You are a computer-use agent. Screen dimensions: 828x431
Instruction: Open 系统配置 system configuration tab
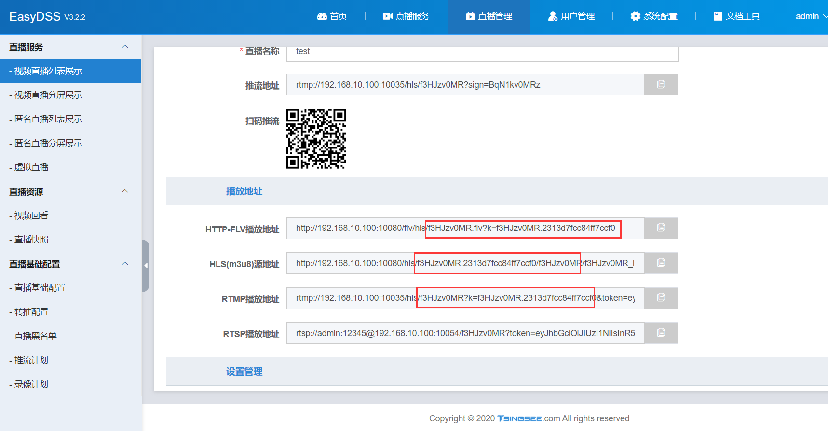pos(654,16)
